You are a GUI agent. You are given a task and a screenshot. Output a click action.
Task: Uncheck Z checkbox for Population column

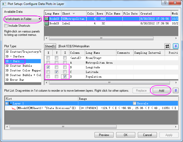[64, 77]
